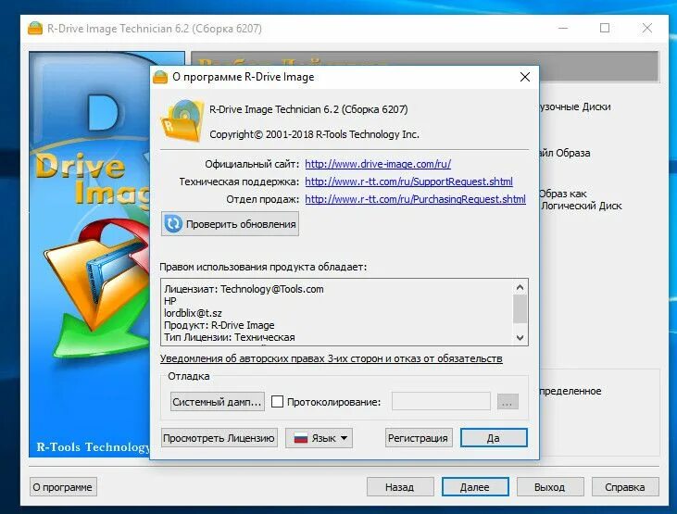The image size is (677, 514).
Task: Click the R-Drive Image folder icon in About dialog
Action: (182, 120)
